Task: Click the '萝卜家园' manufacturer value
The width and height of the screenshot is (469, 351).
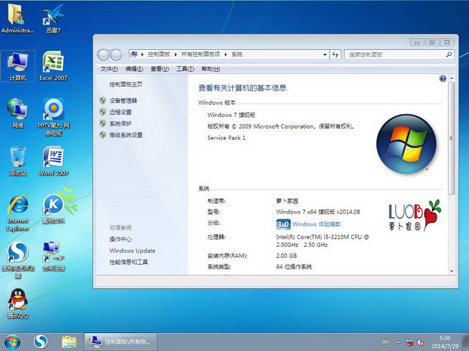Action: pos(287,201)
